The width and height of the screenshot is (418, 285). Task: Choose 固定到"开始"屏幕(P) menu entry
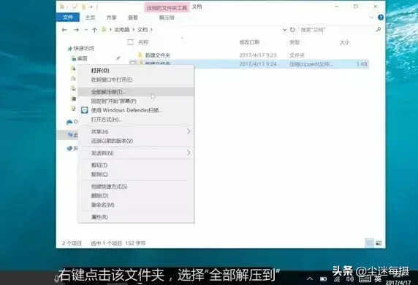pos(114,101)
